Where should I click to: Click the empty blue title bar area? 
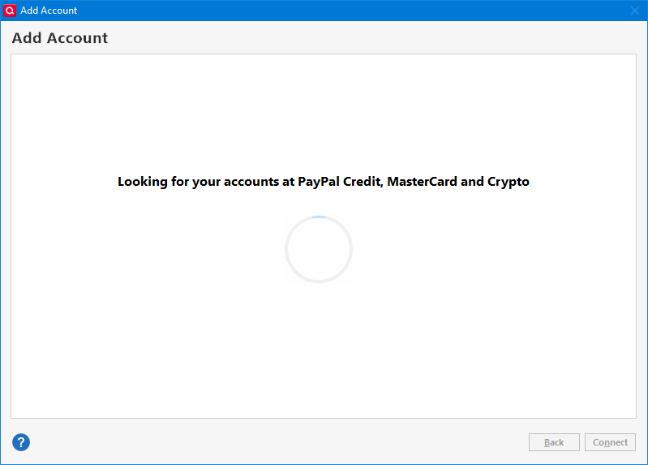coord(351,11)
